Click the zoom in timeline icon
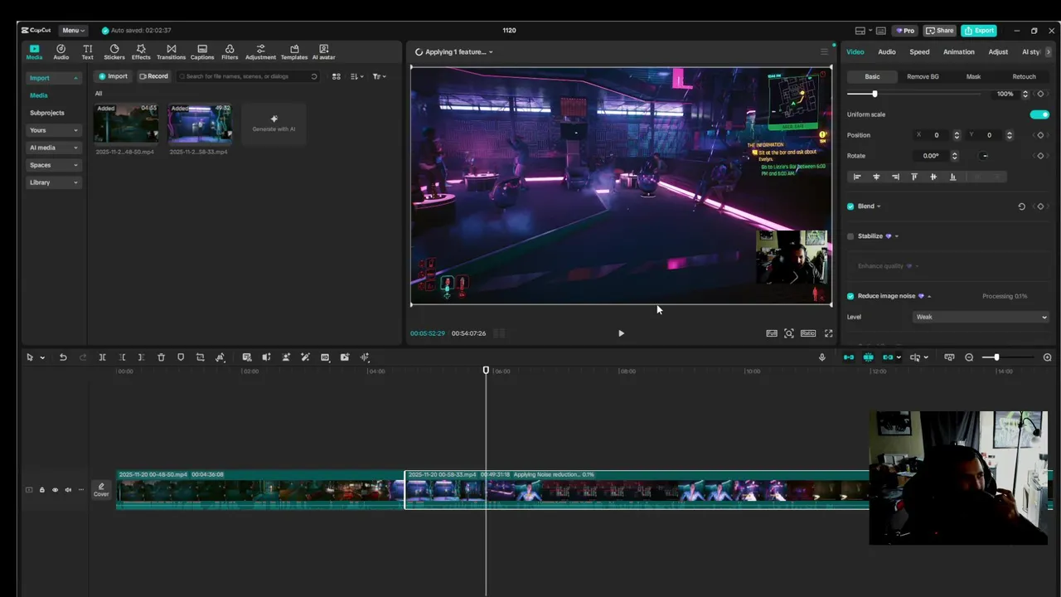The width and height of the screenshot is (1061, 597). (x=1047, y=357)
